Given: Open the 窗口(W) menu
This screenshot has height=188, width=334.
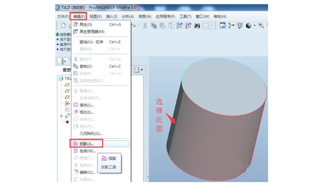Looking at the screenshot, I should [x=203, y=17].
